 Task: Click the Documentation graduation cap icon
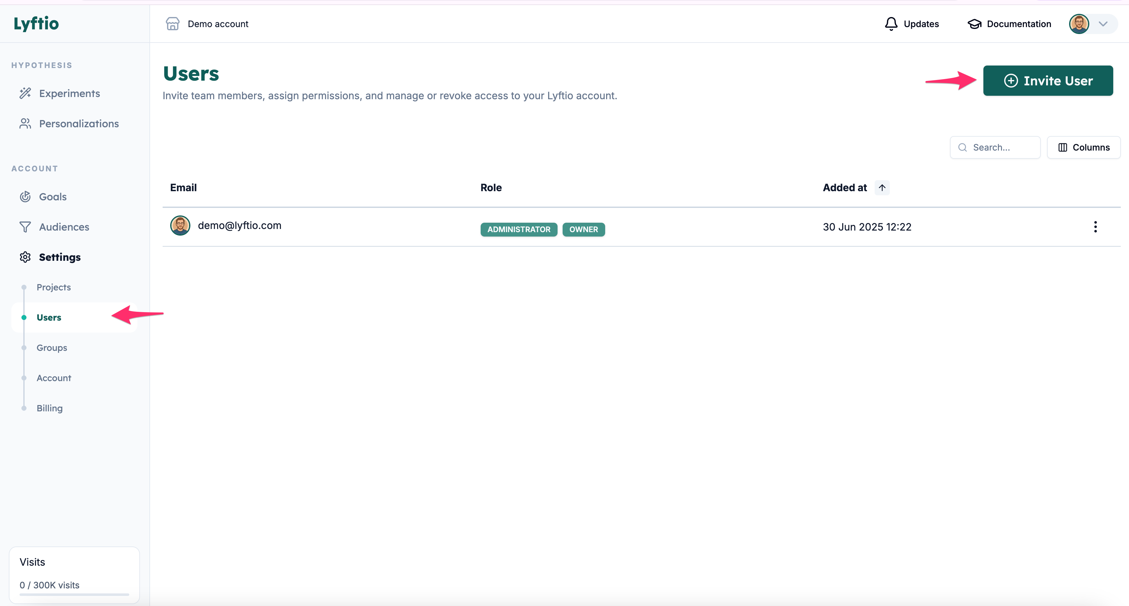tap(974, 24)
